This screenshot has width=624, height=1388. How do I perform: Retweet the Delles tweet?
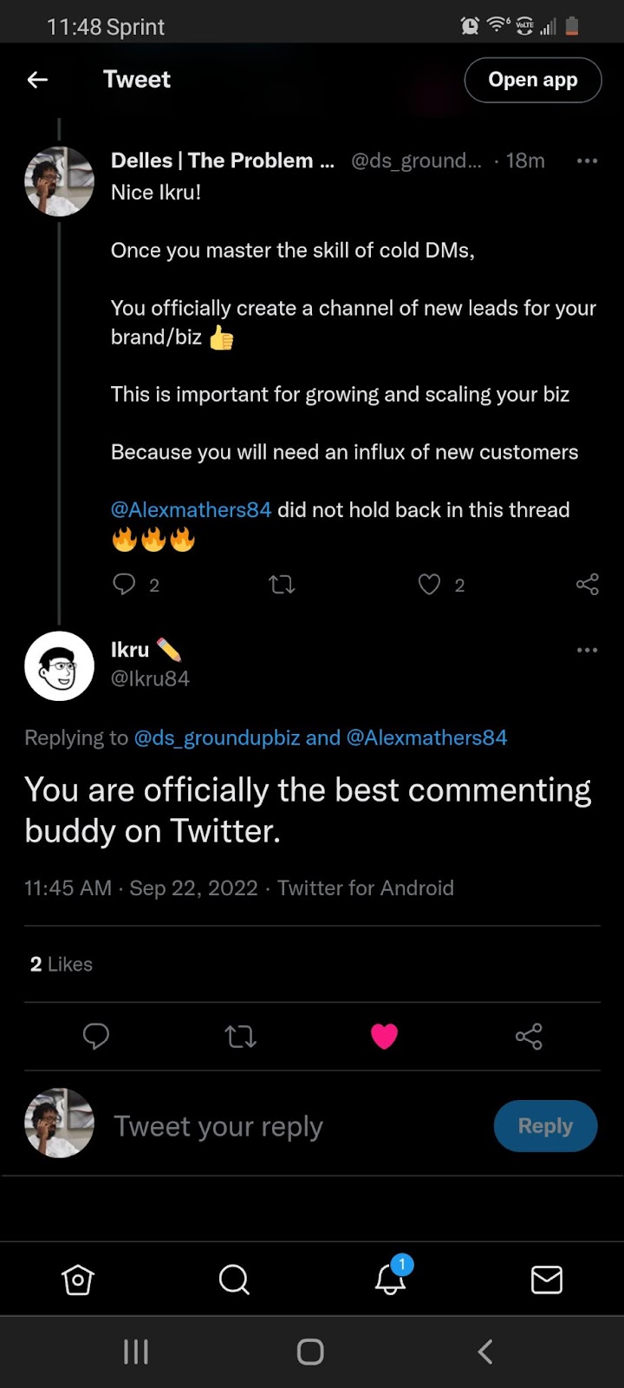[282, 585]
